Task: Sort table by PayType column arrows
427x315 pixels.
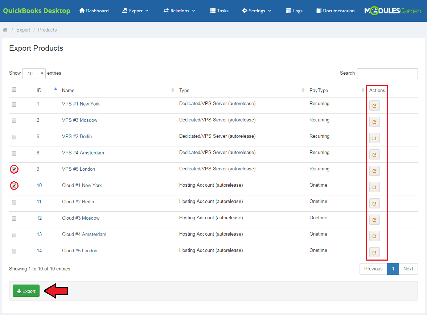Action: (x=363, y=90)
